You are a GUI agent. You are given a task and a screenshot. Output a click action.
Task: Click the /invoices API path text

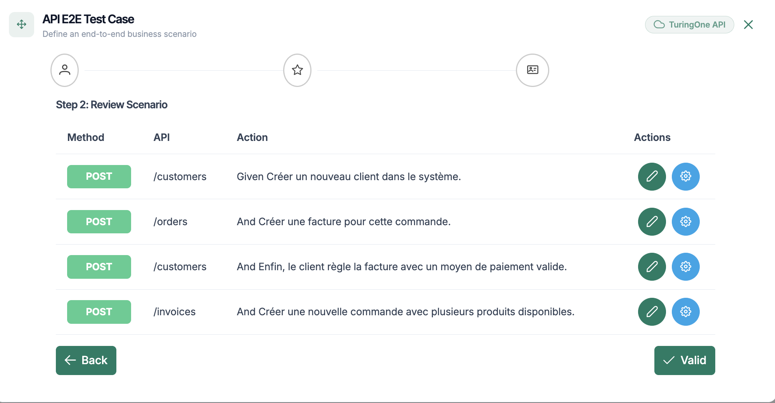(x=175, y=312)
